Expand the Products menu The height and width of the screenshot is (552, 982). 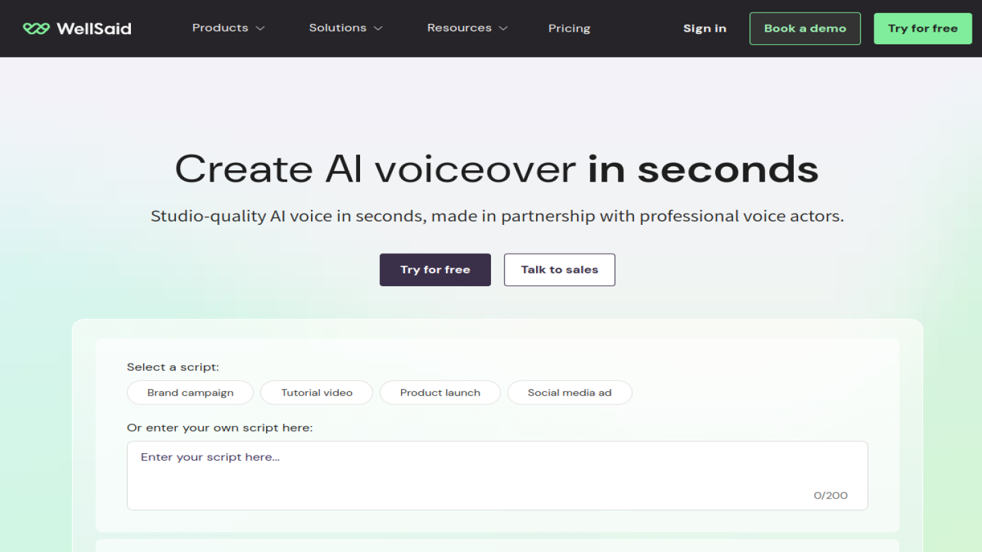tap(228, 28)
